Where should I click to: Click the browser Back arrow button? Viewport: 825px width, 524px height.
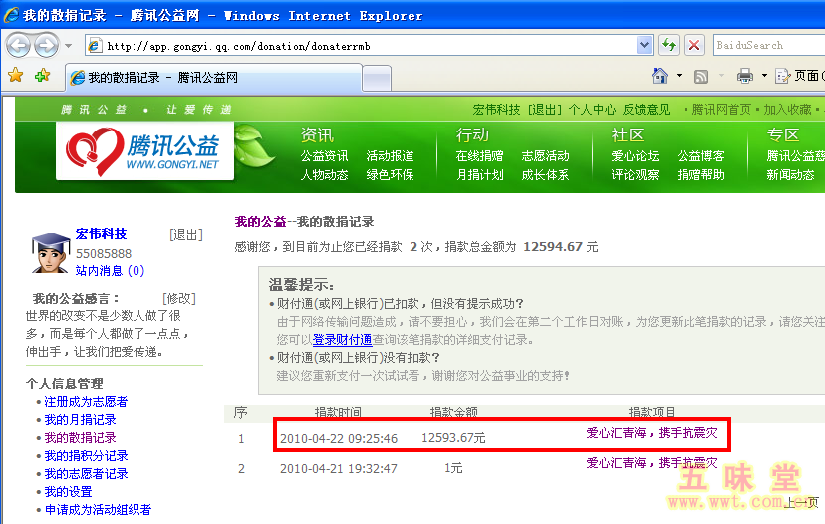point(19,45)
